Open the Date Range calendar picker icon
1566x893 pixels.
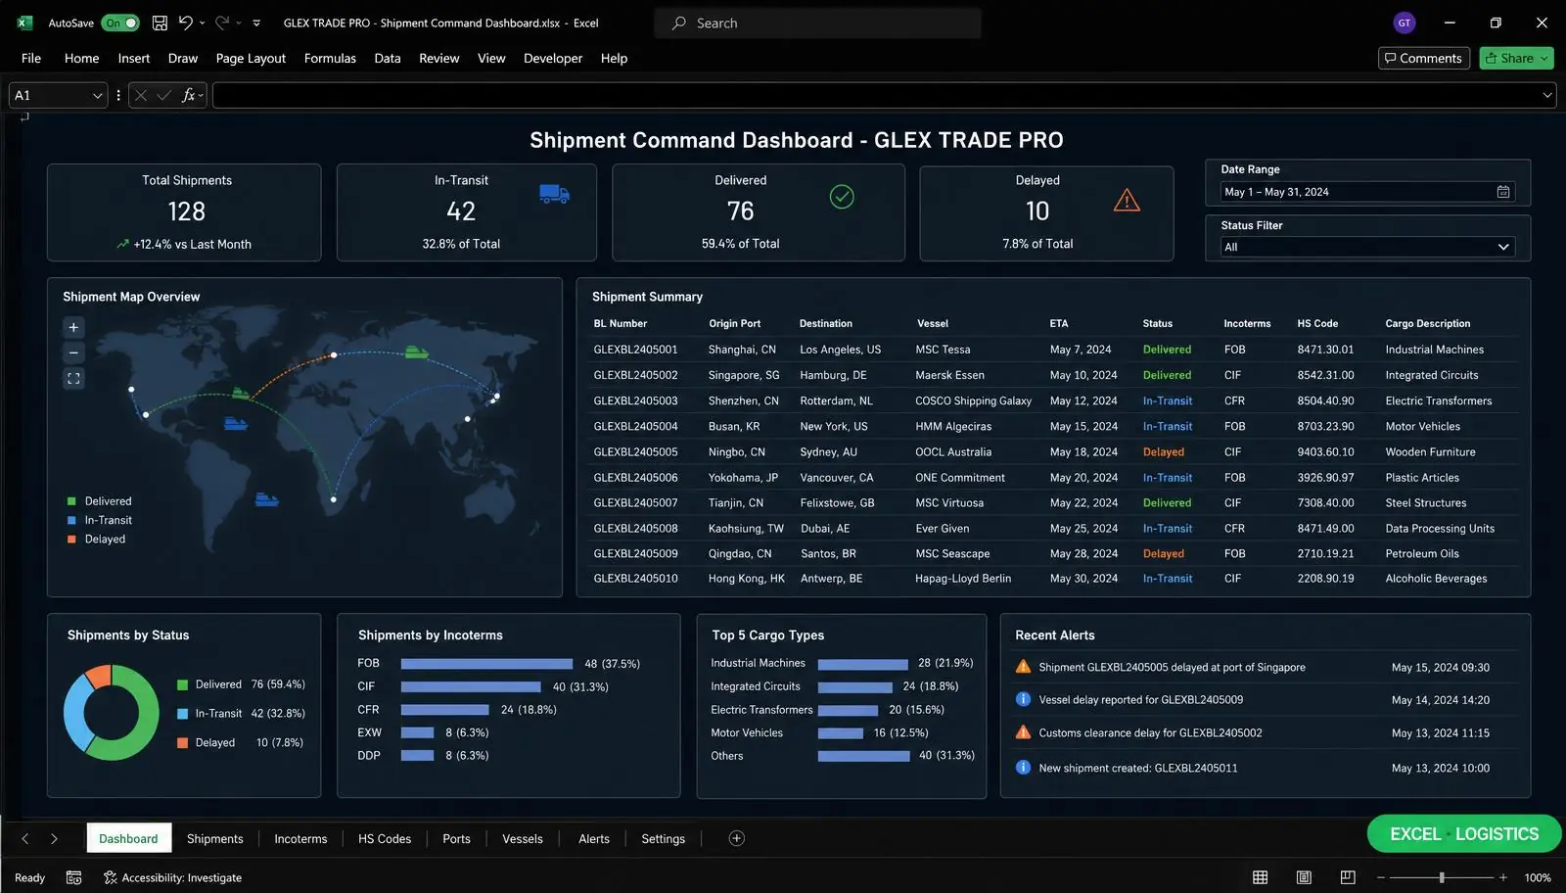(x=1503, y=192)
